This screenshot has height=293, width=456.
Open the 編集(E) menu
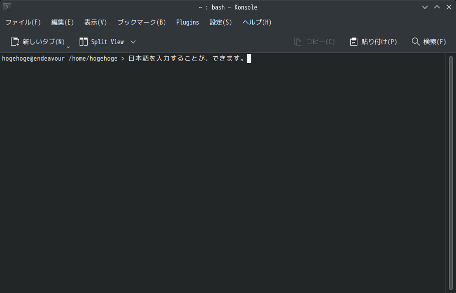point(63,23)
